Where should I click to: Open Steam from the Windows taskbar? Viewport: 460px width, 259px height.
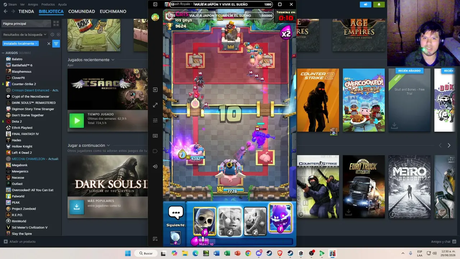tap(269, 253)
